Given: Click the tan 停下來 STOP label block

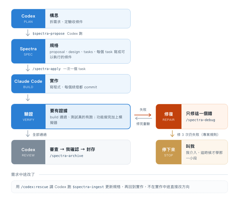Looking at the screenshot, I should coord(169,152).
